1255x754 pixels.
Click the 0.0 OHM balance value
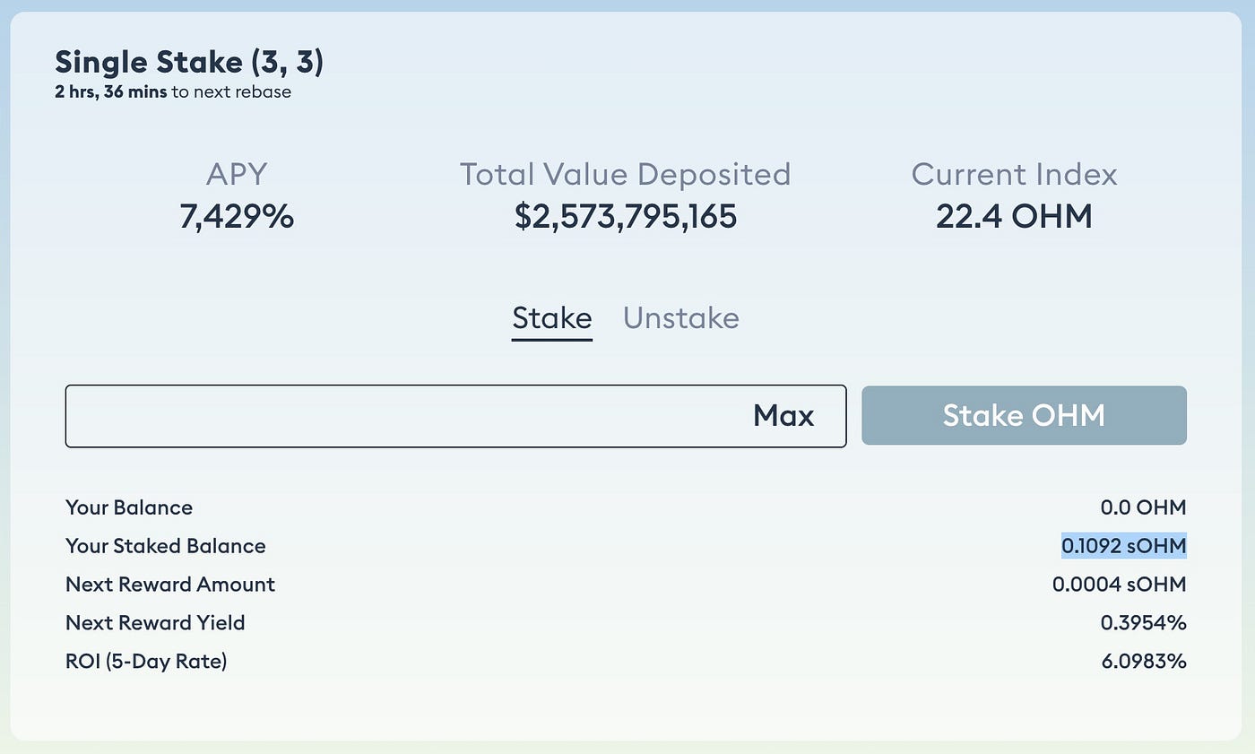point(1143,507)
